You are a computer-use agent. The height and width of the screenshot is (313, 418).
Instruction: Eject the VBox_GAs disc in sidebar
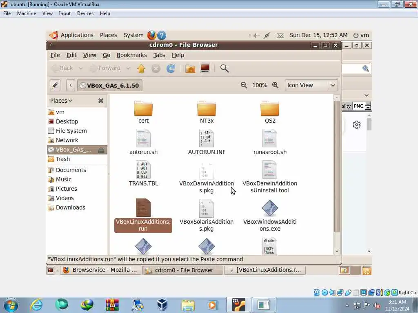[101, 150]
